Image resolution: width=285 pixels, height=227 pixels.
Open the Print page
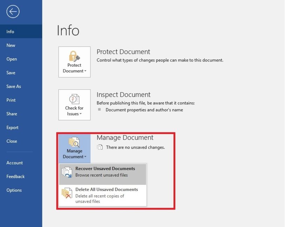(21, 100)
